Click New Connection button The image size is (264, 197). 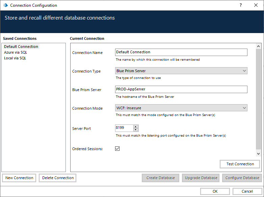[19, 178]
